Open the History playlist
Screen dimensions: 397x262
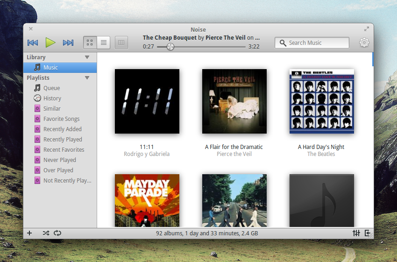click(x=52, y=99)
